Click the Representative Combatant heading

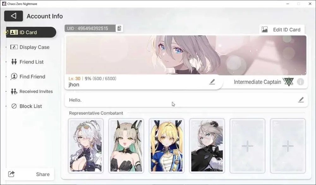coord(96,113)
